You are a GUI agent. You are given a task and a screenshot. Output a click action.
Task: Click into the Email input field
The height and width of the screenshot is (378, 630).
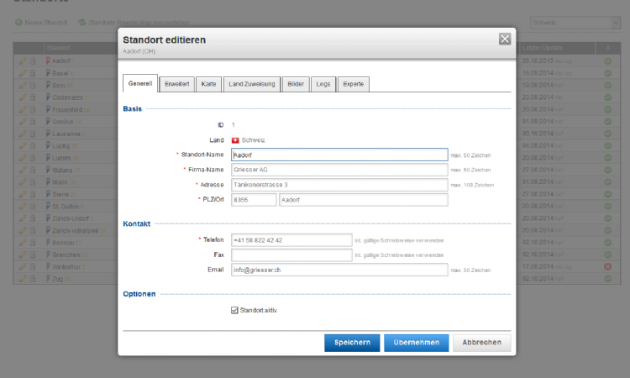pos(339,270)
